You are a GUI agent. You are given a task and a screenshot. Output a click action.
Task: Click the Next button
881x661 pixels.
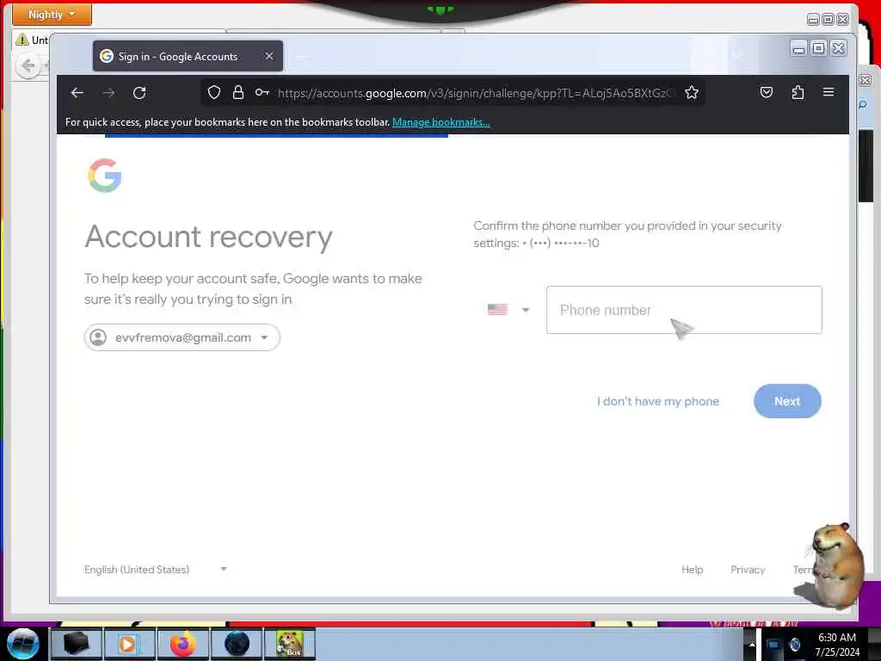pos(787,401)
